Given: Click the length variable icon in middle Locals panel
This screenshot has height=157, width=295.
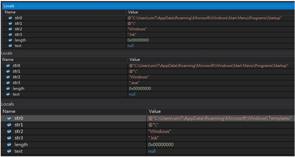Looking at the screenshot, I should pos(8,89).
